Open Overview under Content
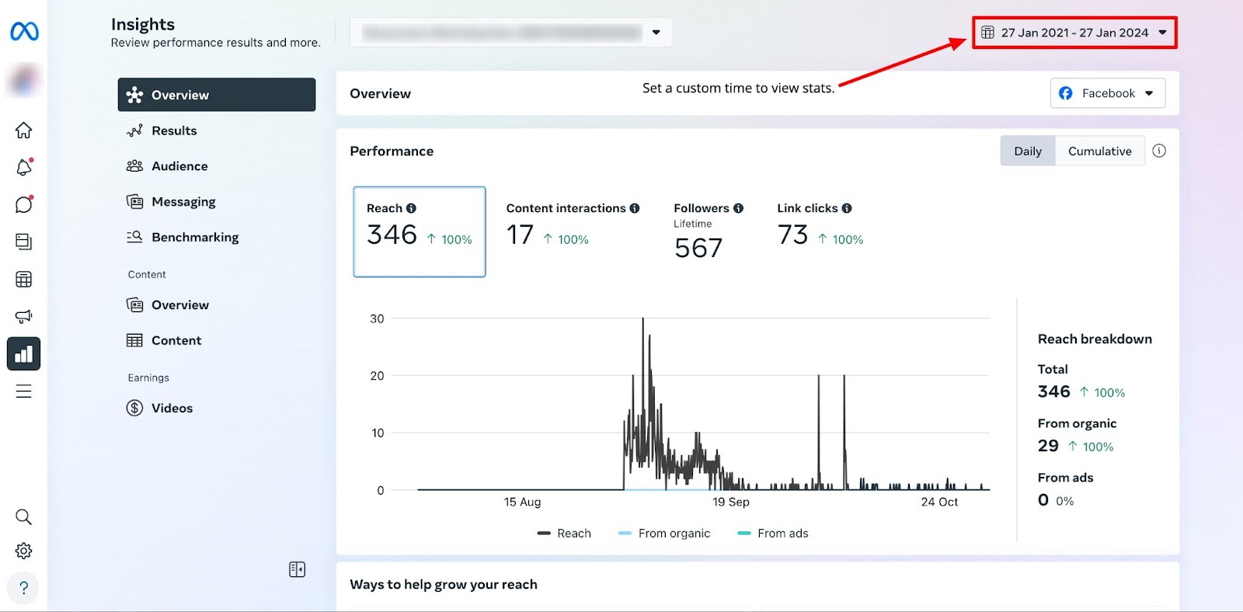The height and width of the screenshot is (612, 1243). pyautogui.click(x=217, y=304)
